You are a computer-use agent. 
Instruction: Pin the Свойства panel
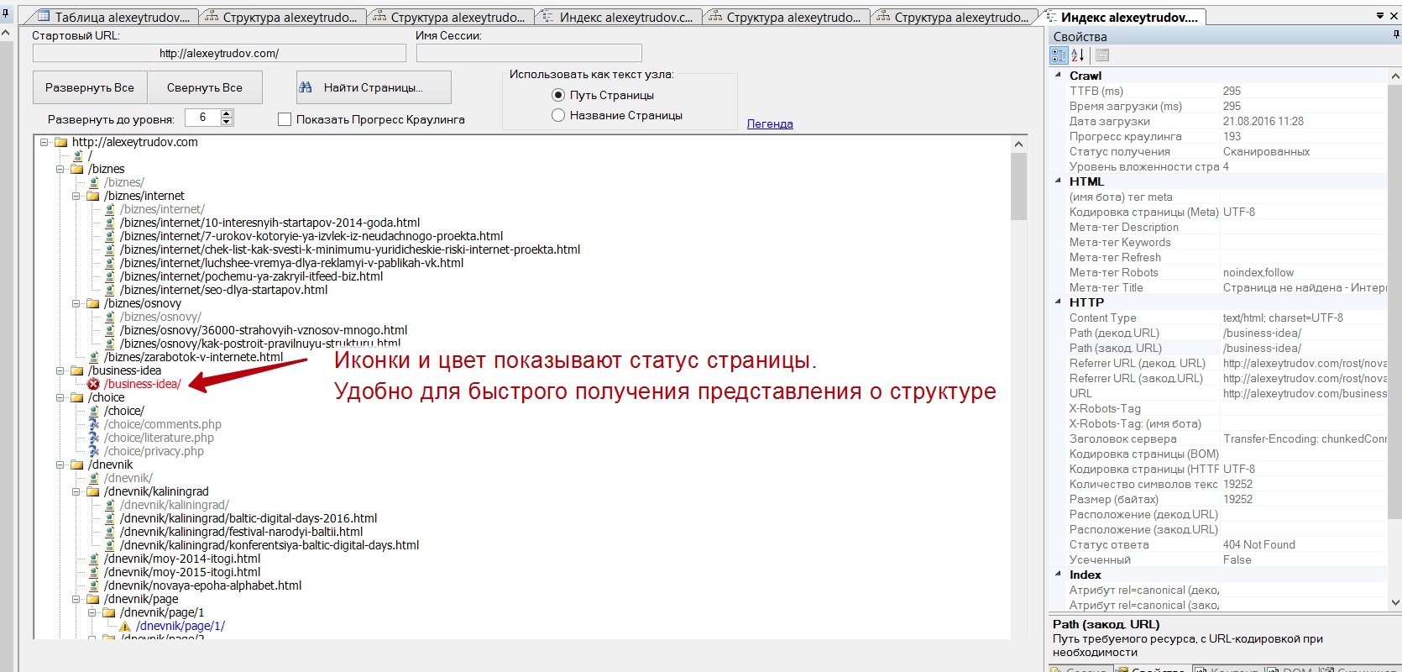(x=1395, y=35)
